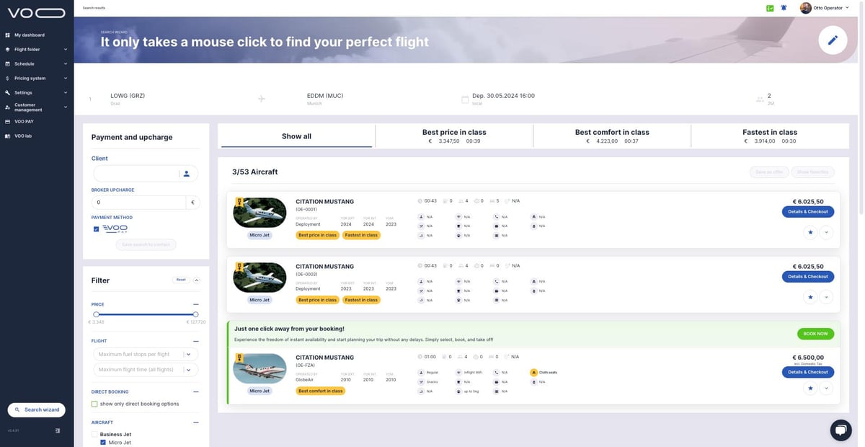The image size is (865, 447).
Task: Click the euro symbol beside broker upcharge
Action: [x=192, y=203]
